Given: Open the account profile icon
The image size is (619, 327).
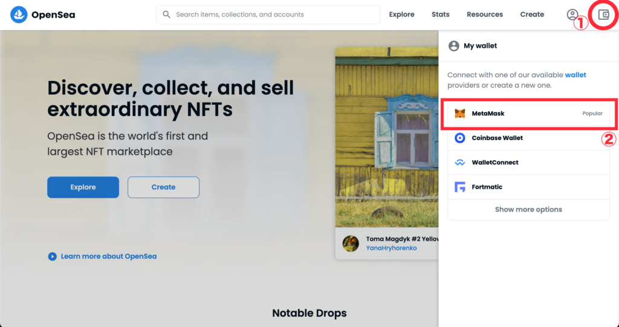Looking at the screenshot, I should (x=572, y=15).
